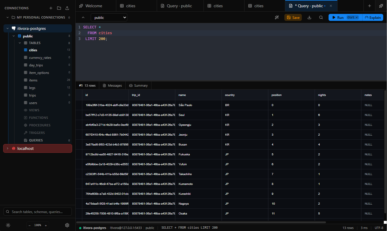The image size is (387, 231).
Task: Decrease zoom with the minus control
Action: click(30, 225)
